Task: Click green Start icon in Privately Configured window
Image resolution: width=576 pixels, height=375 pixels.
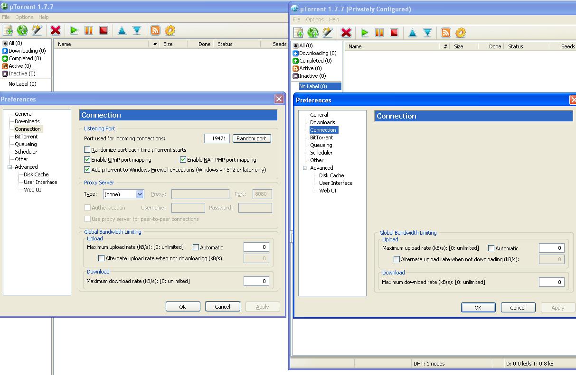Action: (365, 32)
